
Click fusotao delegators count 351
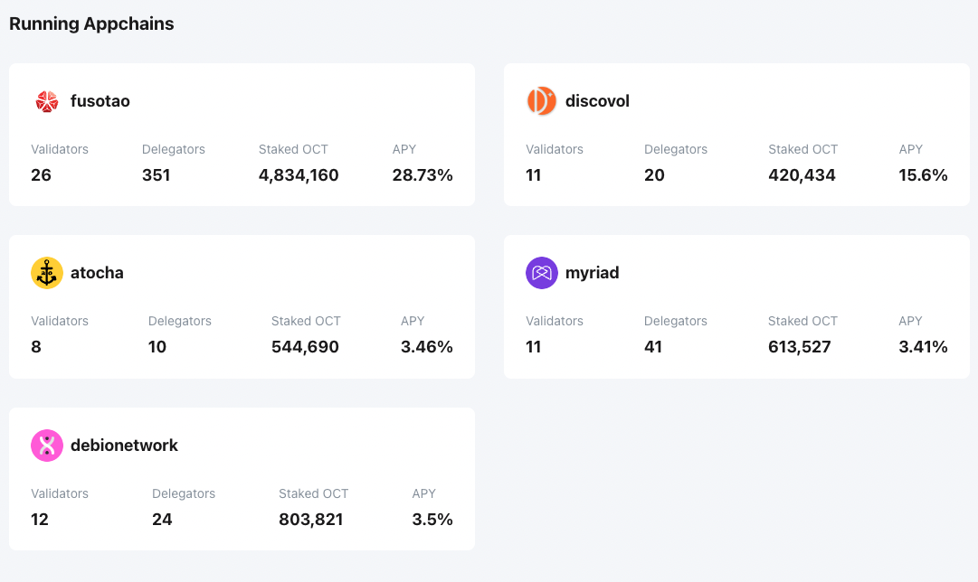click(x=157, y=175)
